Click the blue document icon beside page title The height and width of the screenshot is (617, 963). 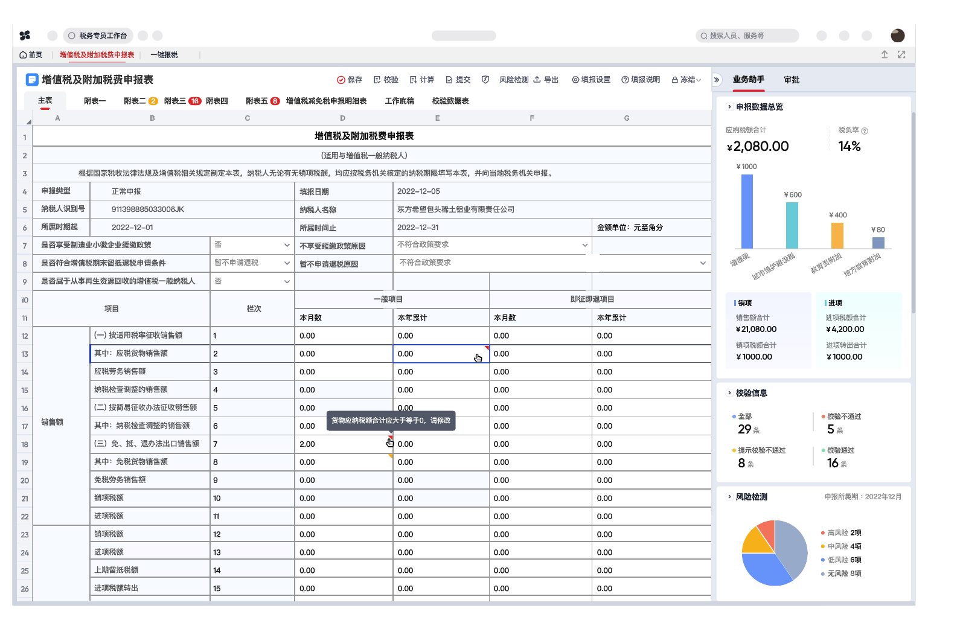point(32,80)
